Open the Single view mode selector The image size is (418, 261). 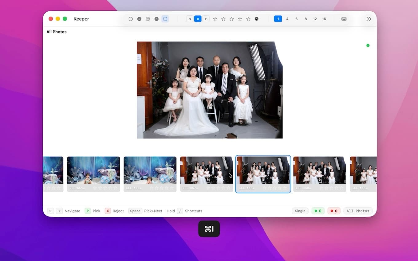(300, 211)
